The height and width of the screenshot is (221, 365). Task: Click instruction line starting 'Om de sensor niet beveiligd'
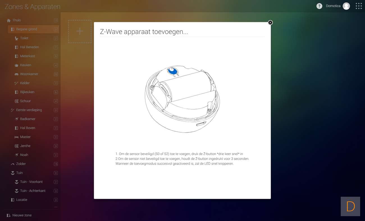[x=182, y=159]
